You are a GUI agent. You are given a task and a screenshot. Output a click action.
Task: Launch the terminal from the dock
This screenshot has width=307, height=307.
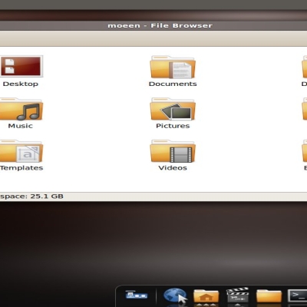pyautogui.click(x=298, y=296)
